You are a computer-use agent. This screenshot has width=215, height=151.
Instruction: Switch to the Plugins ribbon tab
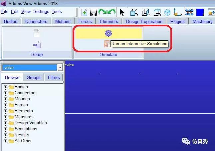(177, 21)
